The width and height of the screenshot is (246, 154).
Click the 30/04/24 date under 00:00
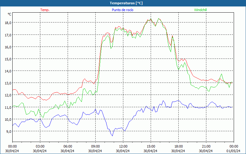click(x=12, y=151)
